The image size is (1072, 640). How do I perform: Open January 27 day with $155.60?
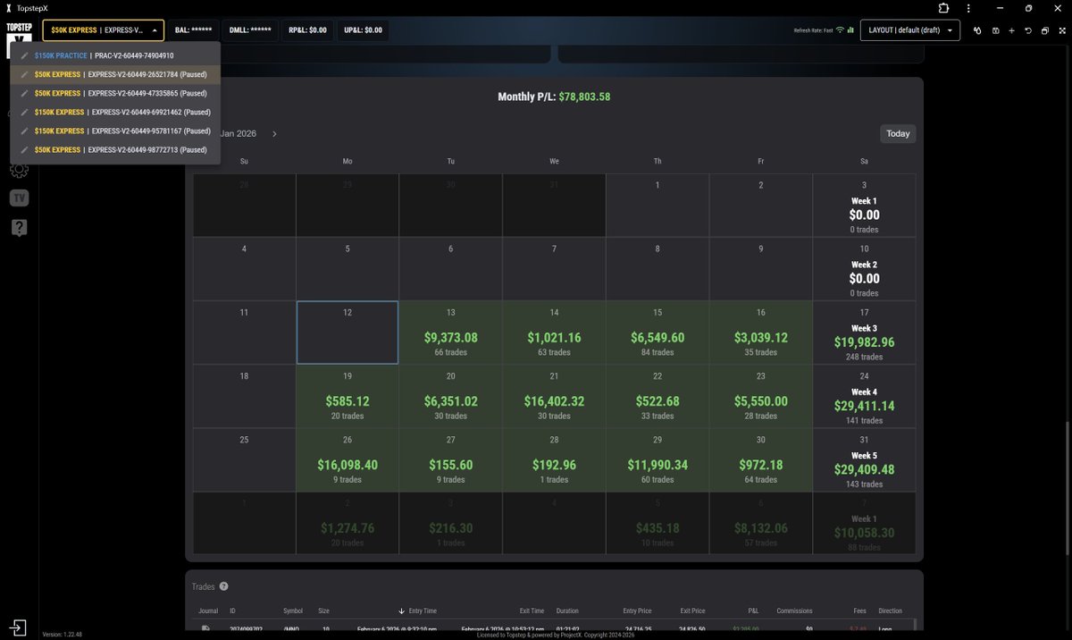(x=450, y=459)
